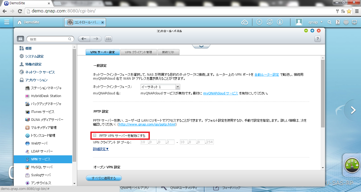This screenshot has height=192, width=361.
Task: Open the language globe icon
Action: [346, 22]
